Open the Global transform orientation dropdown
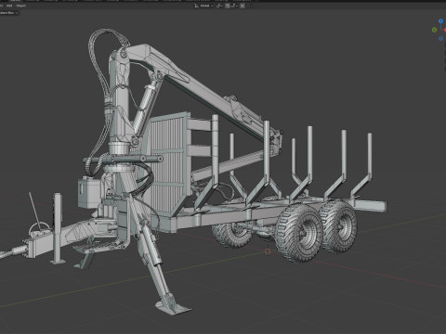Screen dimensions: 446x334 (203, 6)
